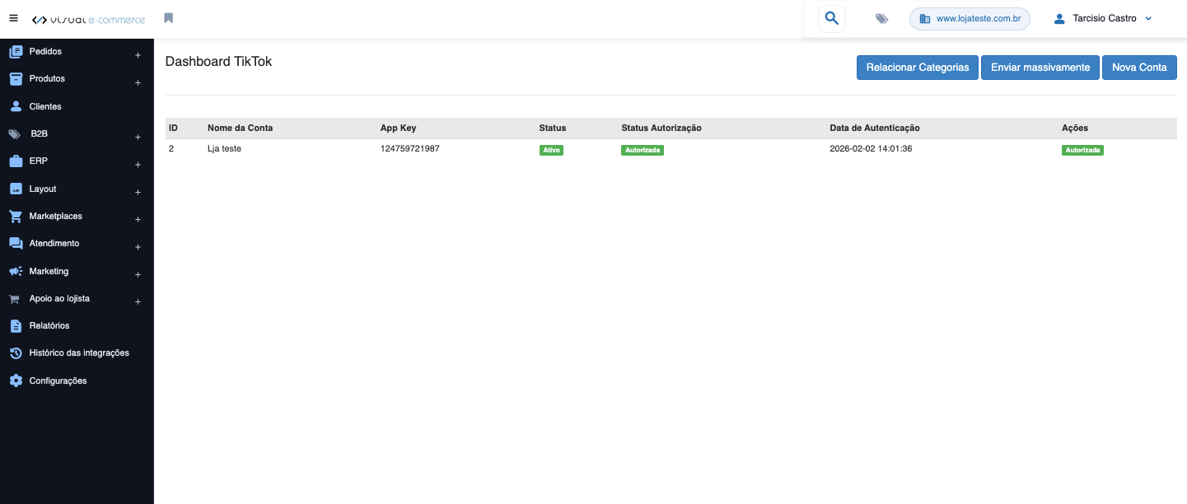Viewport: 1187px width, 504px height.
Task: Expand the Pedidos plus sign
Action: (x=138, y=55)
